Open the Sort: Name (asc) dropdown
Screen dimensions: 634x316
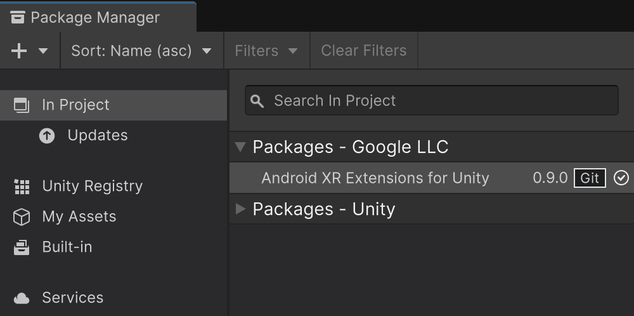click(x=141, y=51)
